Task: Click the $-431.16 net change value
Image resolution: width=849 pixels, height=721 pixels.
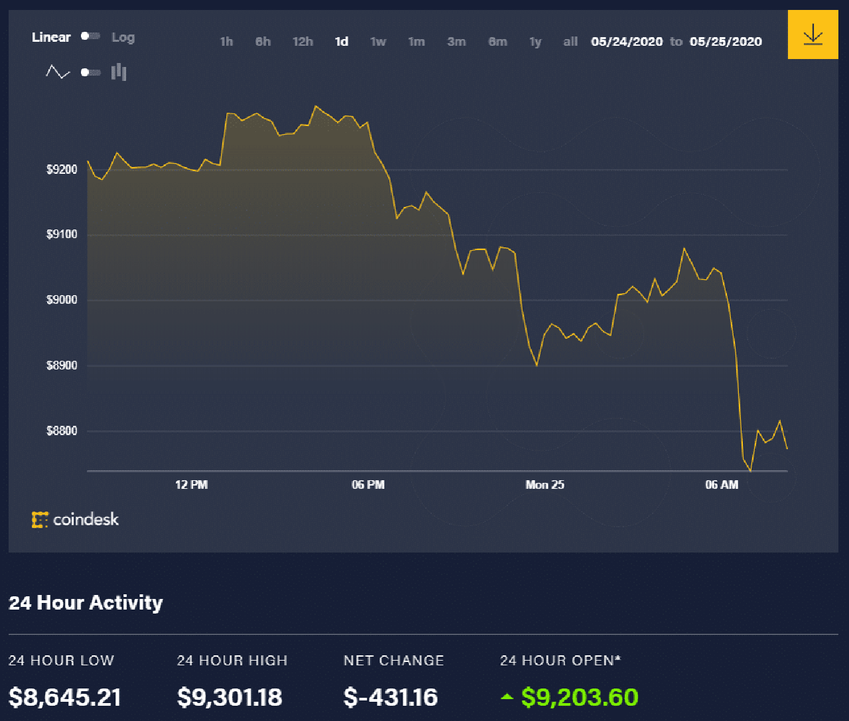Action: (x=391, y=698)
